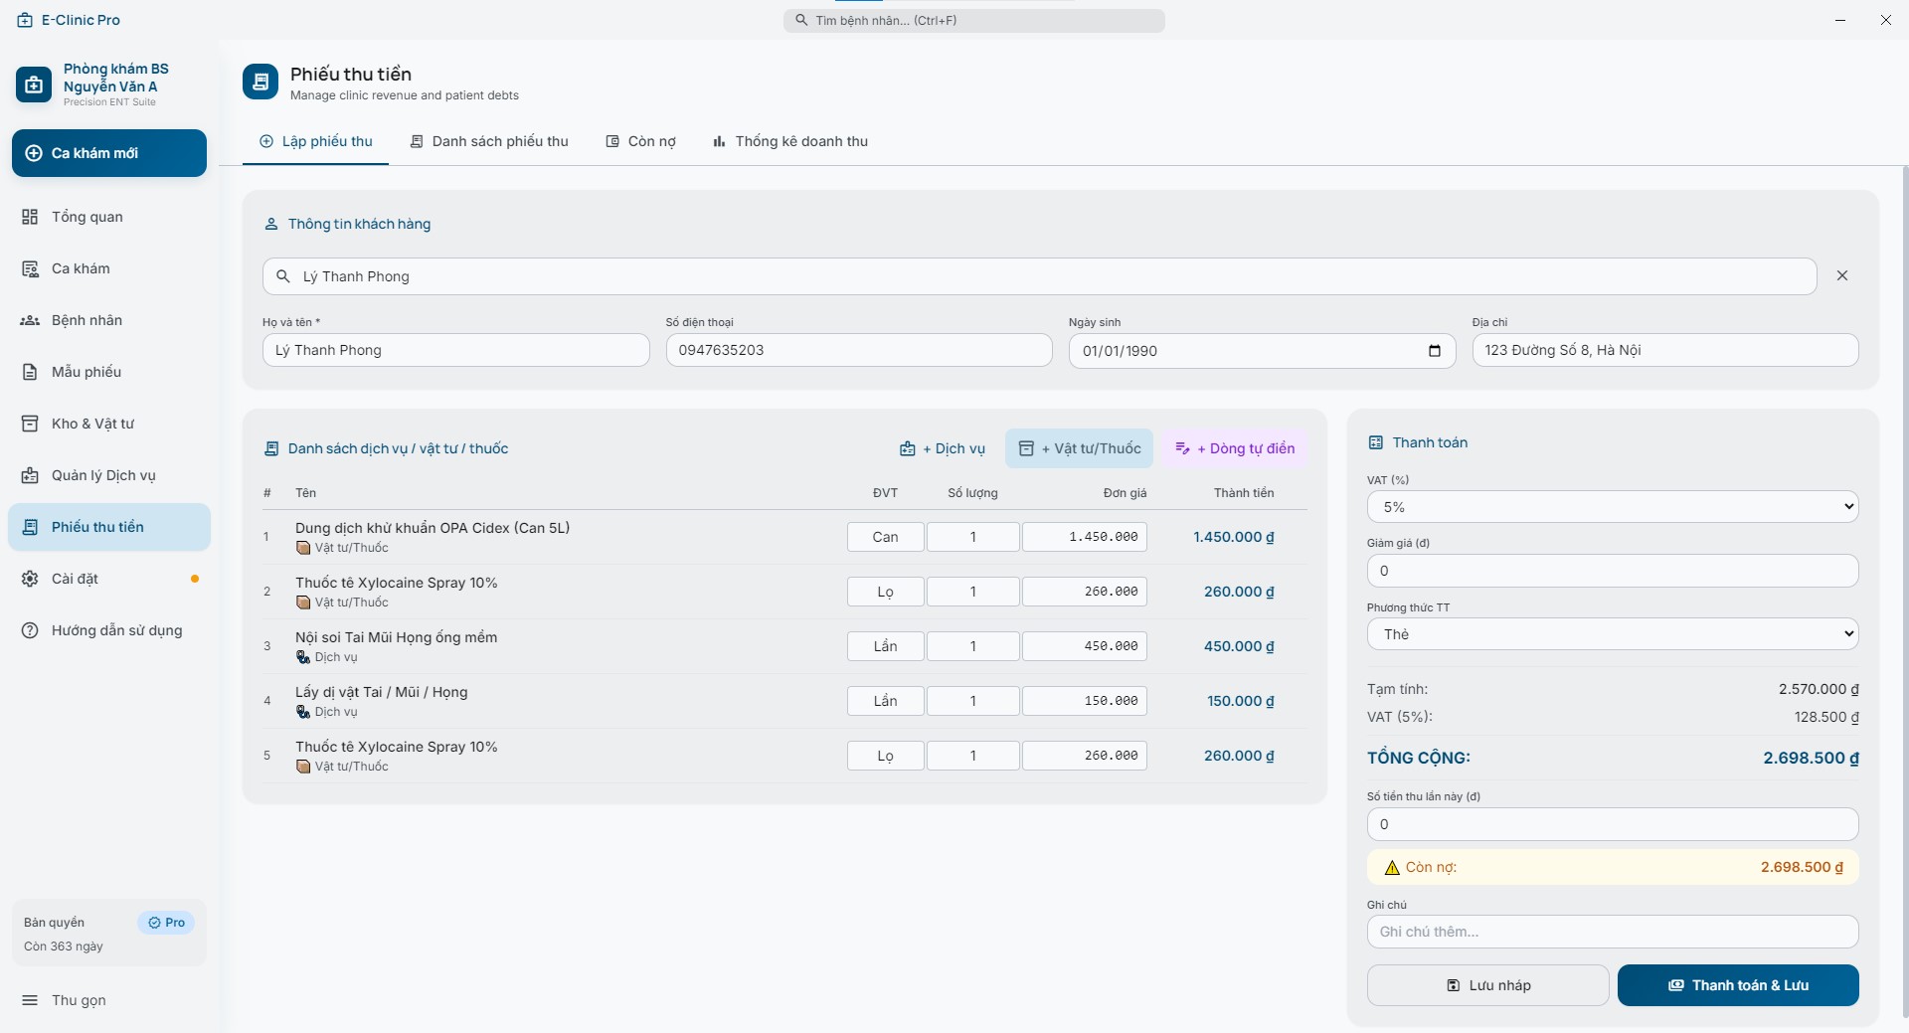
Task: Save the draft with Lưu nháp
Action: [x=1488, y=985]
